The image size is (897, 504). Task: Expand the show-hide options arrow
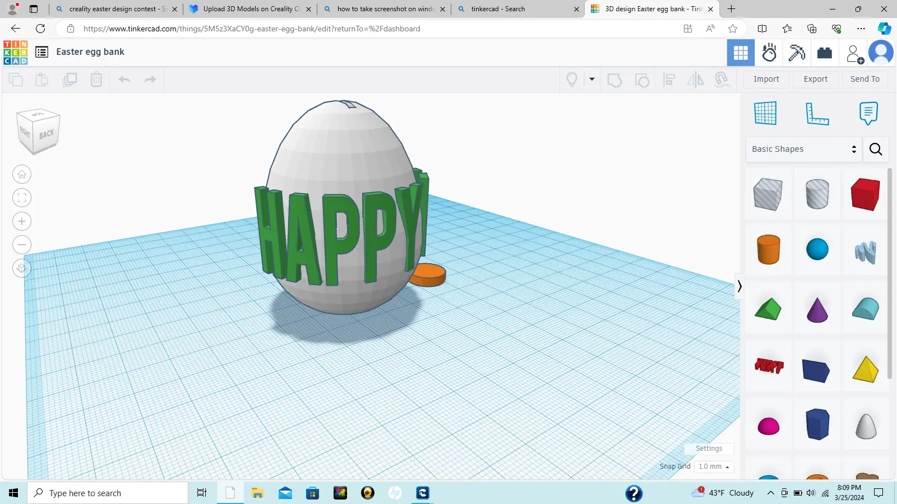[592, 79]
